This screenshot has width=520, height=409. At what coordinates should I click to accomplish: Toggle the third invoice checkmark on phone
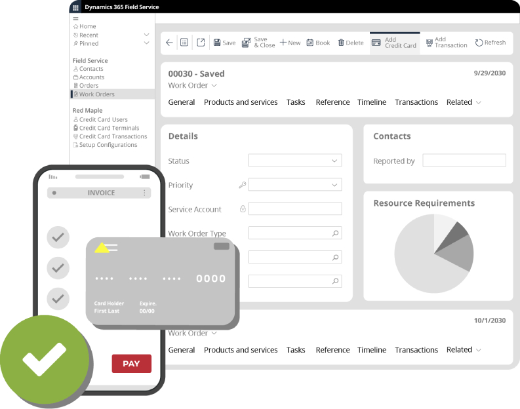point(58,298)
